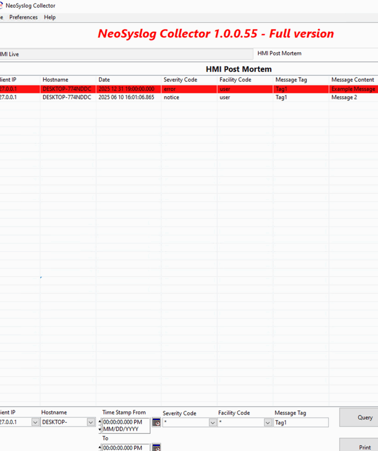Open the Time Stamp From calendar picker
The width and height of the screenshot is (378, 451).
coord(156,422)
